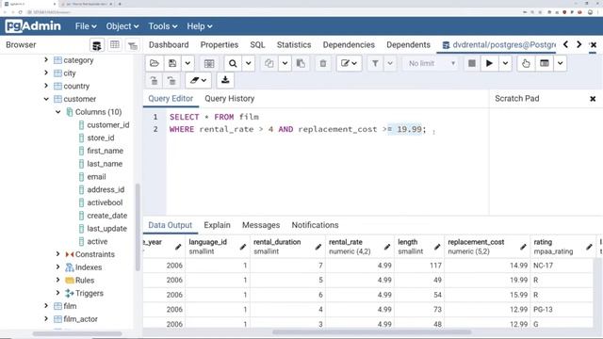
Task: Click the tab scroll left arrow
Action: click(x=565, y=44)
